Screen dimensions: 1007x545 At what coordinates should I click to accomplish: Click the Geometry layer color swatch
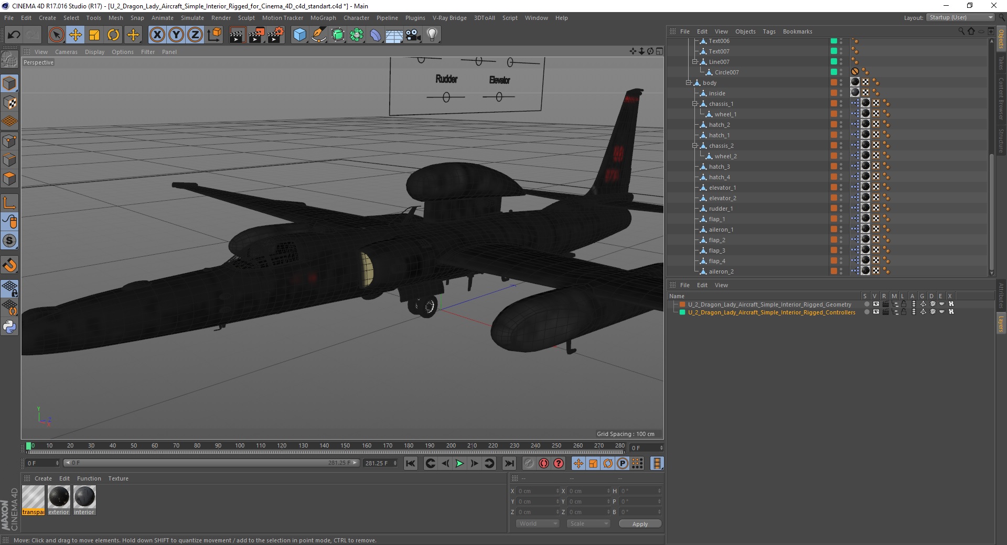tap(682, 304)
